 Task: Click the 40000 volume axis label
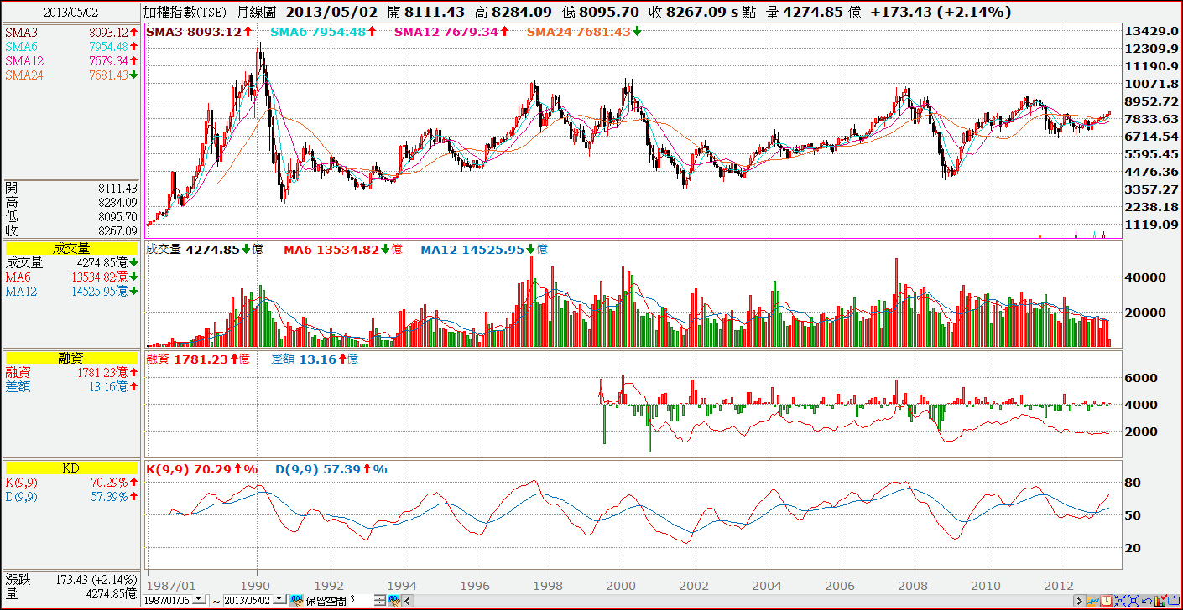pos(1147,277)
